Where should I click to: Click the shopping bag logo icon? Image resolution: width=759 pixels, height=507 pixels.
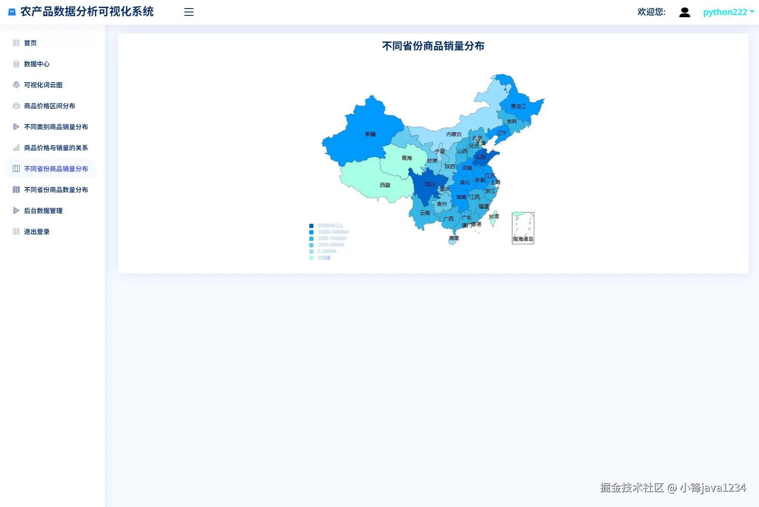(x=12, y=12)
